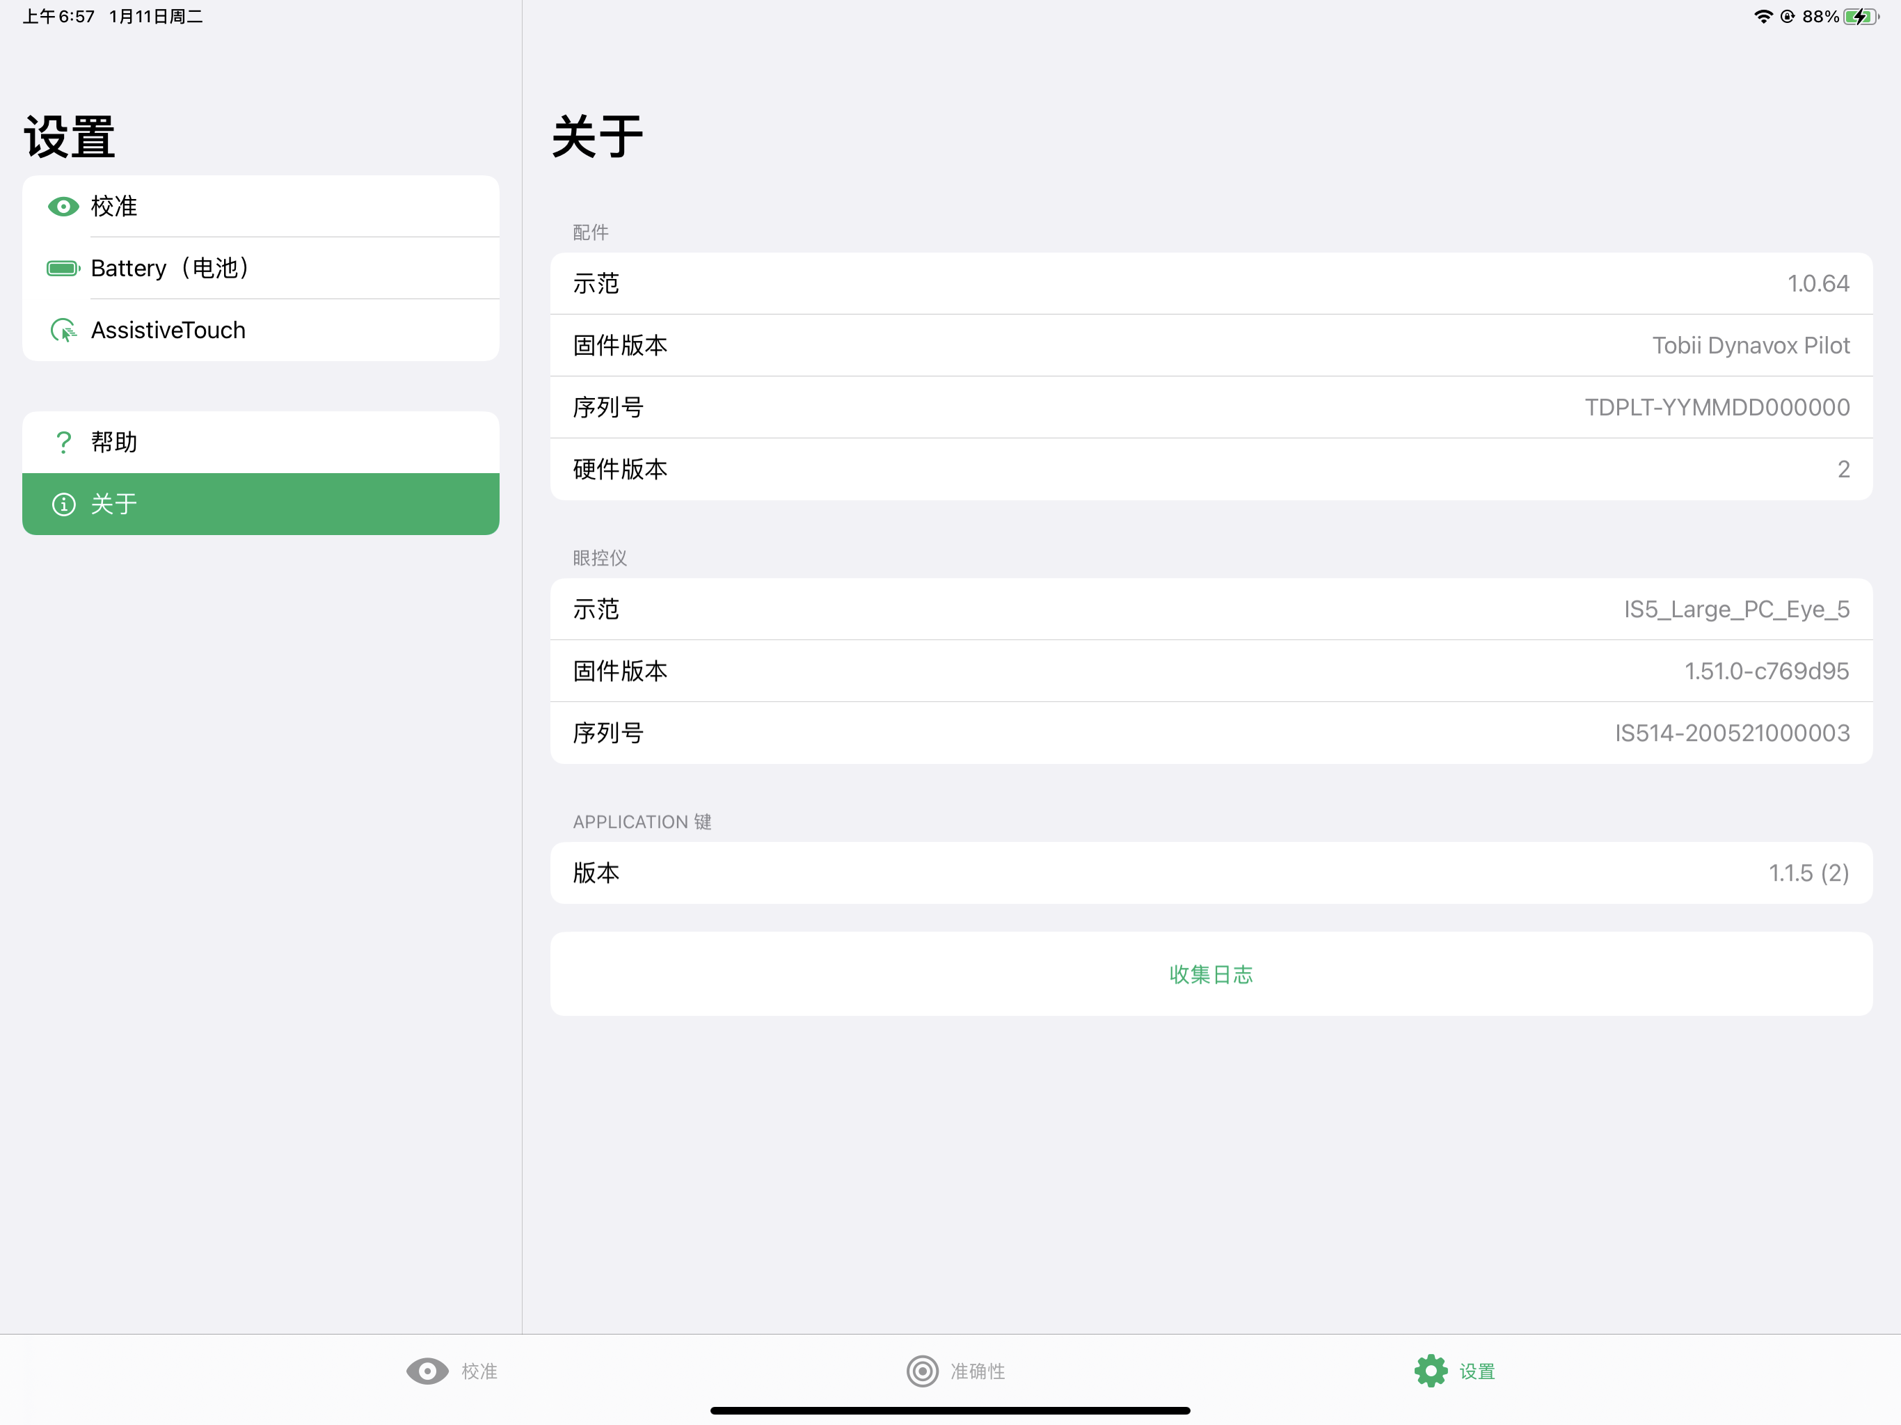Click the gray eye icon in bottom tab bar

pos(427,1371)
